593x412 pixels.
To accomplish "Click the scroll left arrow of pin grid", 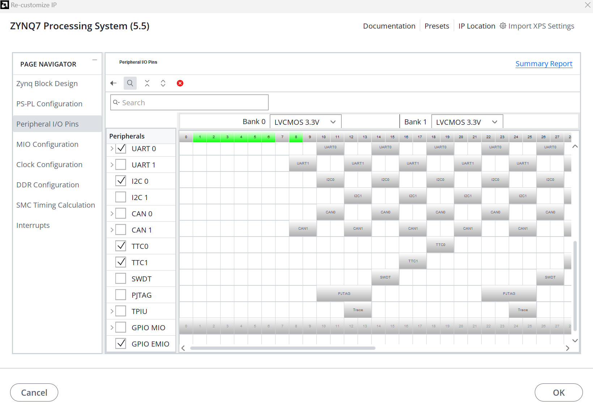I will click(x=183, y=348).
